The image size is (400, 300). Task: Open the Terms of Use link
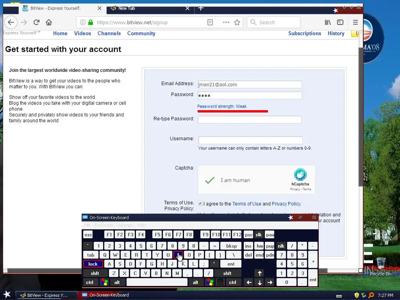pyautogui.click(x=247, y=204)
